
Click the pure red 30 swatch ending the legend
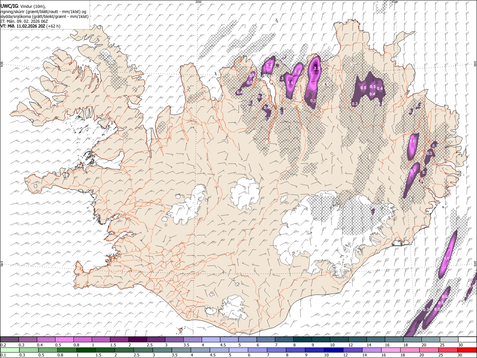(x=467, y=350)
